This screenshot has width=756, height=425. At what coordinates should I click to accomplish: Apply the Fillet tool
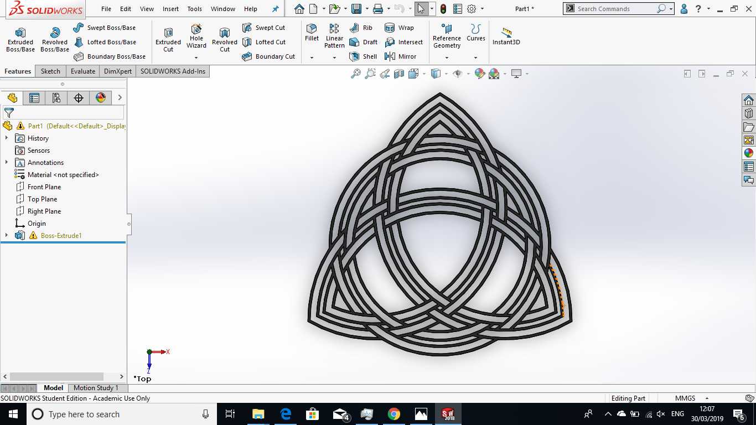(x=312, y=33)
